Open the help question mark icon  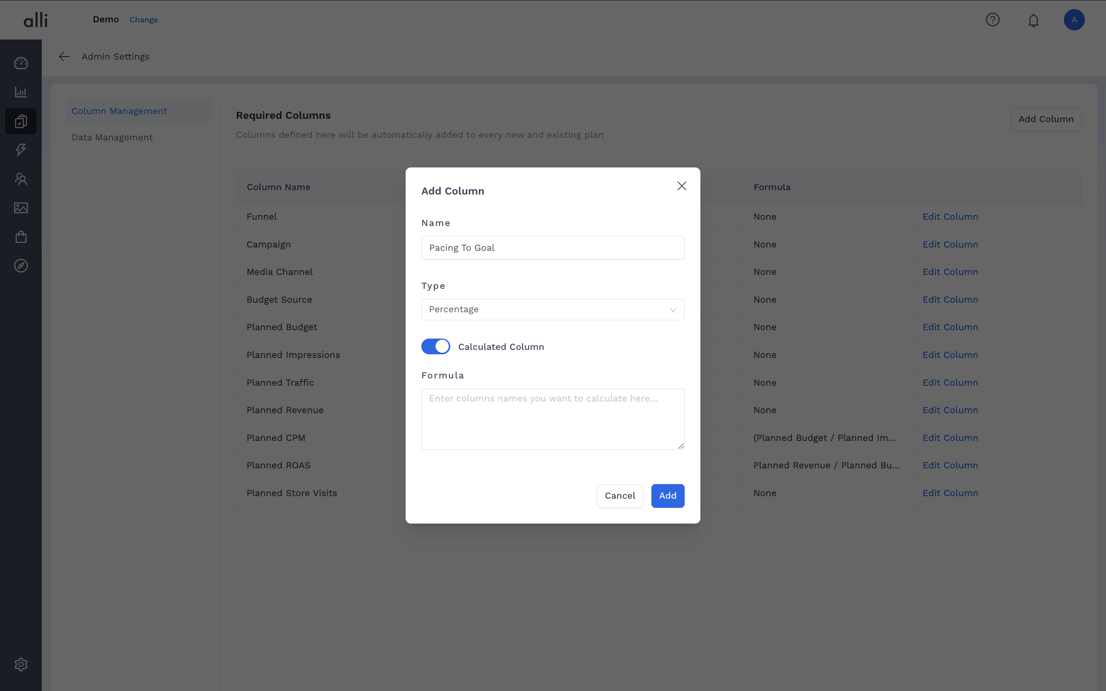point(993,20)
